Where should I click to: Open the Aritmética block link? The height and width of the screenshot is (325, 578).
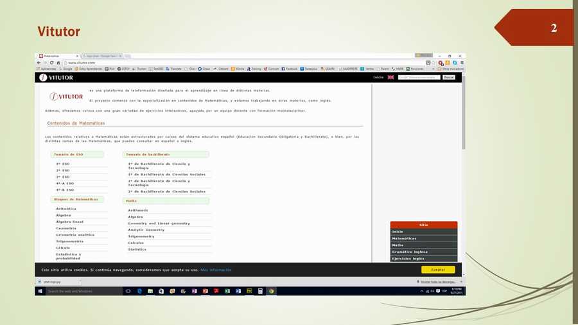click(x=66, y=209)
